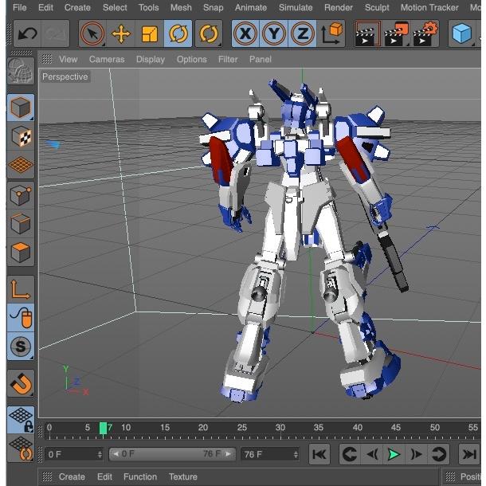
Task: Go to previous key button
Action: click(x=350, y=454)
